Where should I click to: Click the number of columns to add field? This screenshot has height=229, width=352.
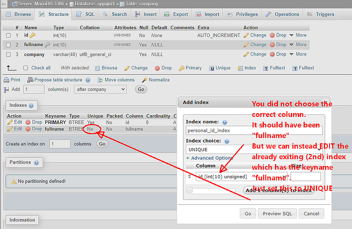34,89
